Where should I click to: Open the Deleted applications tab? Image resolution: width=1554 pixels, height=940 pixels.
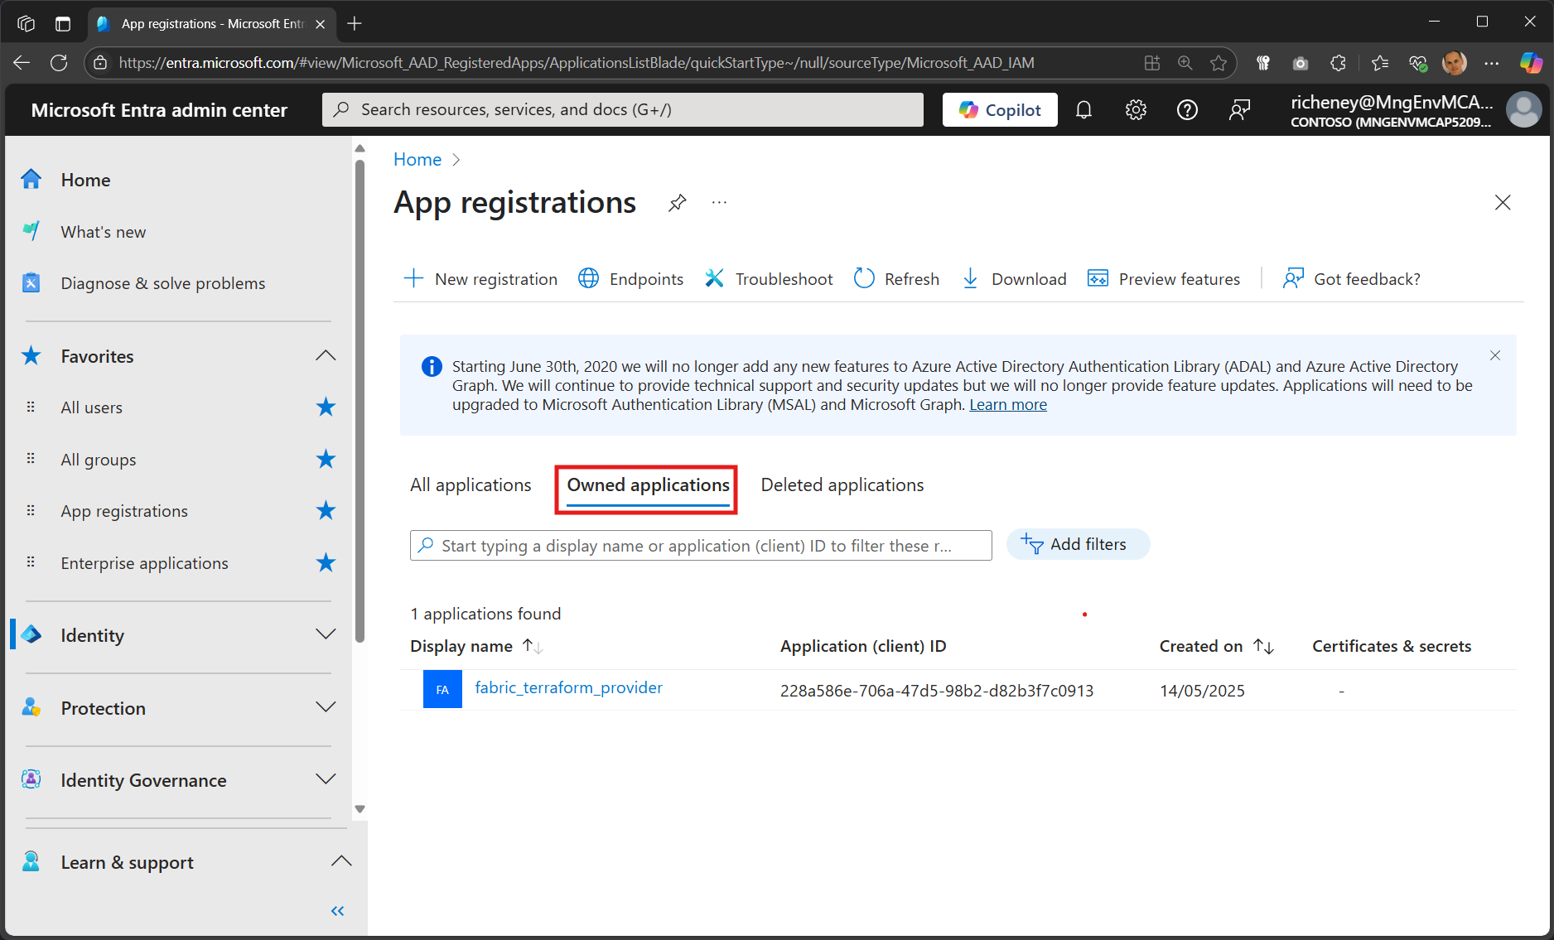point(842,484)
